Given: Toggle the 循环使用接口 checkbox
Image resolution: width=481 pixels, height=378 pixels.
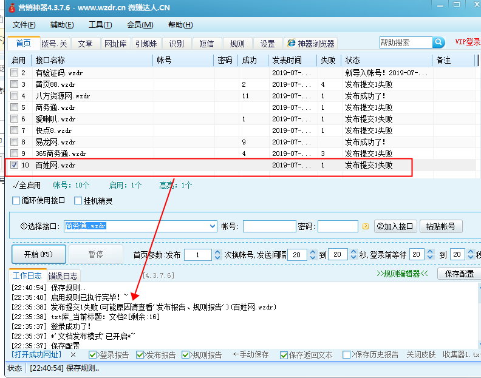Looking at the screenshot, I should tap(16, 201).
